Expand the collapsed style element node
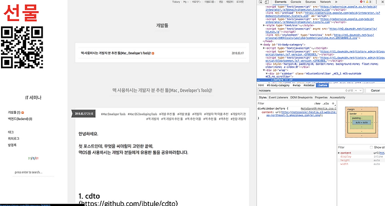The image size is (385, 206). pyautogui.click(x=264, y=25)
